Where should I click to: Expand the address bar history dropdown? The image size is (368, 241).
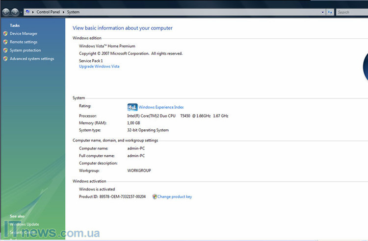[322, 12]
